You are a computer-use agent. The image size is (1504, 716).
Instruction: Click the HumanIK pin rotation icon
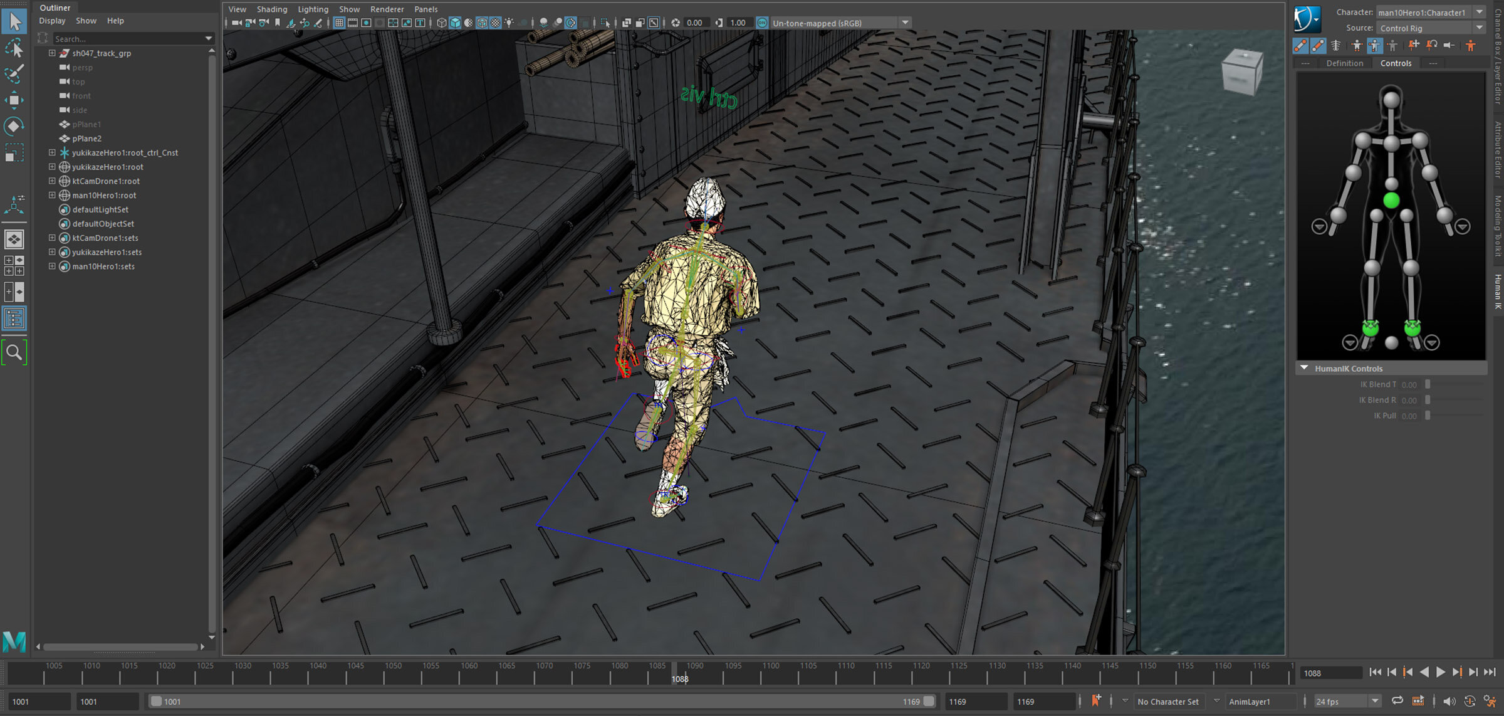(x=1432, y=45)
